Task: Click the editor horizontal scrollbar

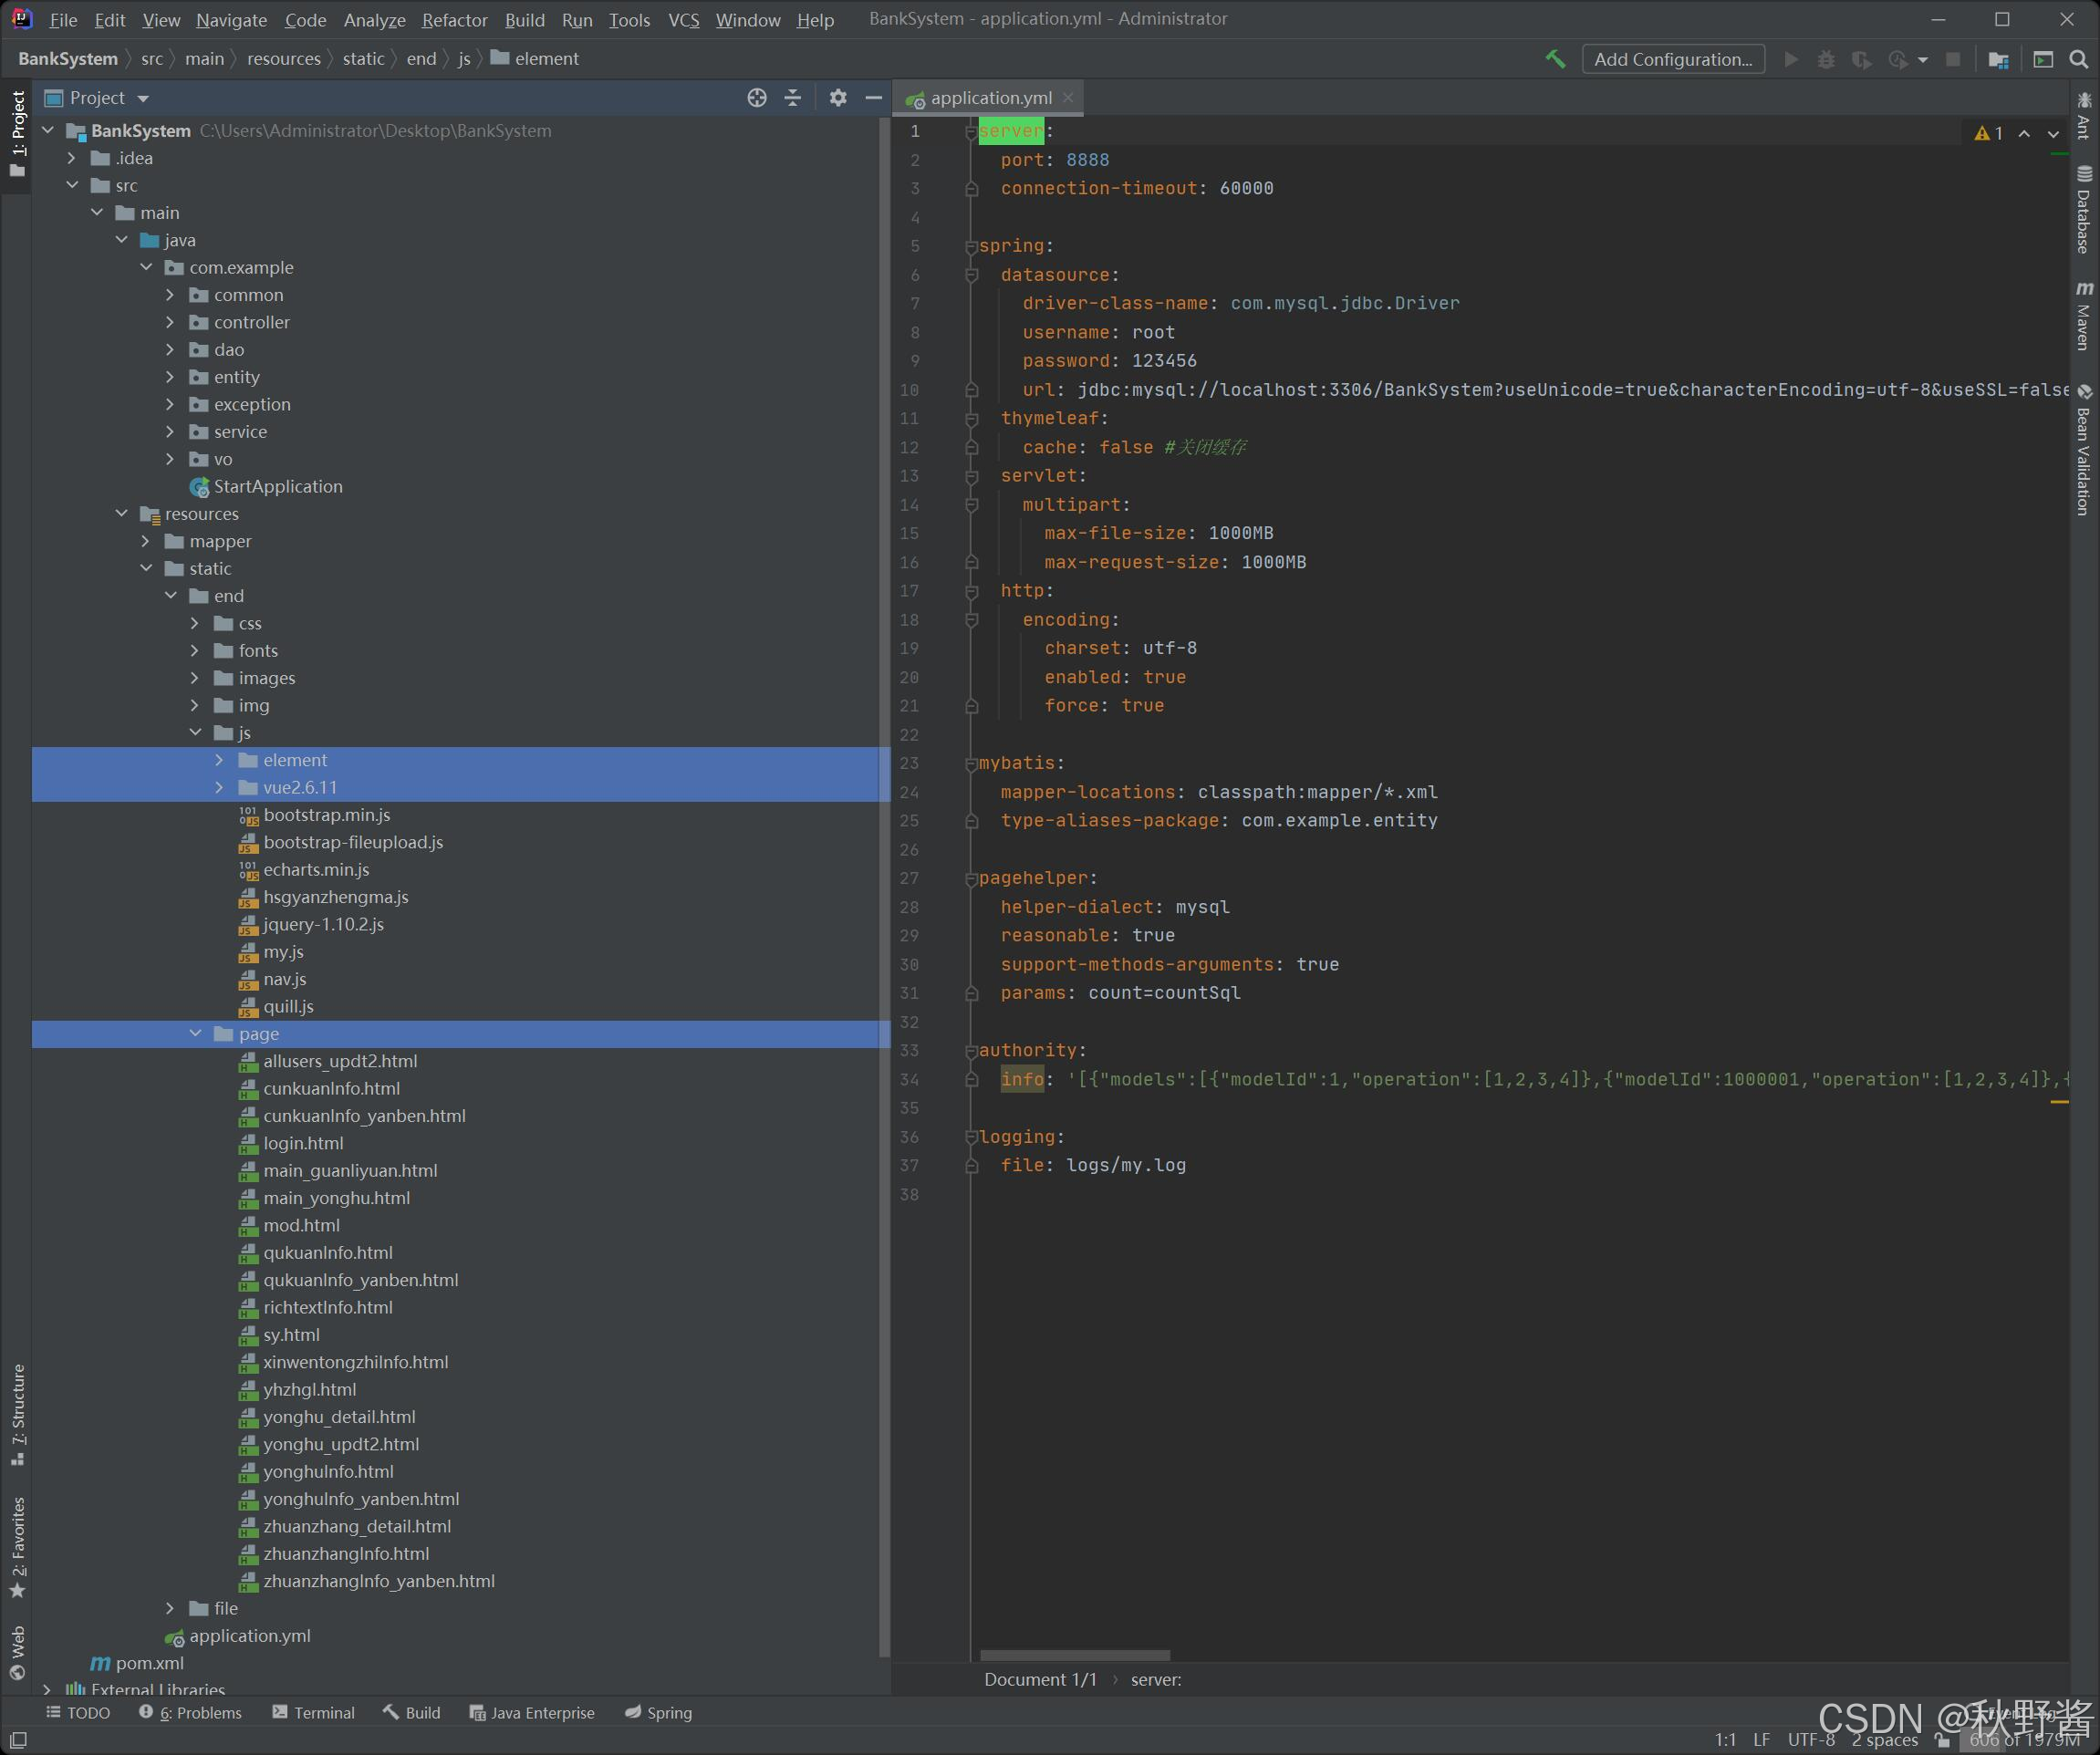Action: click(1074, 1655)
